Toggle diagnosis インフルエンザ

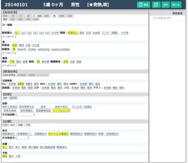[x=61, y=111]
